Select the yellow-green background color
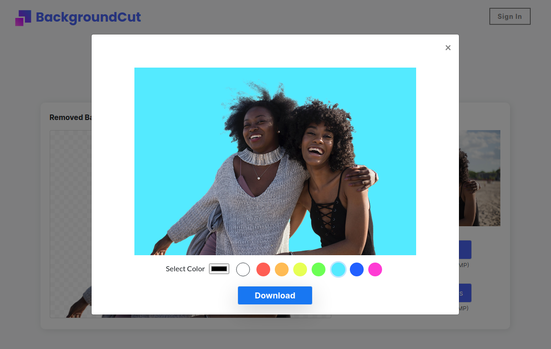Screen dimensions: 551x349 coord(300,269)
